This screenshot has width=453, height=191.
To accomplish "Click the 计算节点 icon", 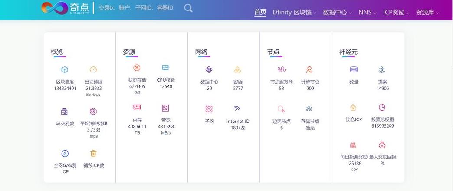I will (309, 69).
